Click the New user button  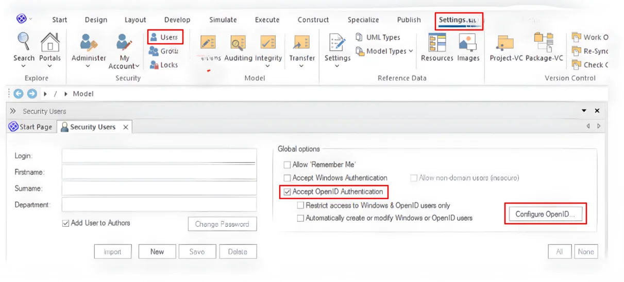coord(157,252)
